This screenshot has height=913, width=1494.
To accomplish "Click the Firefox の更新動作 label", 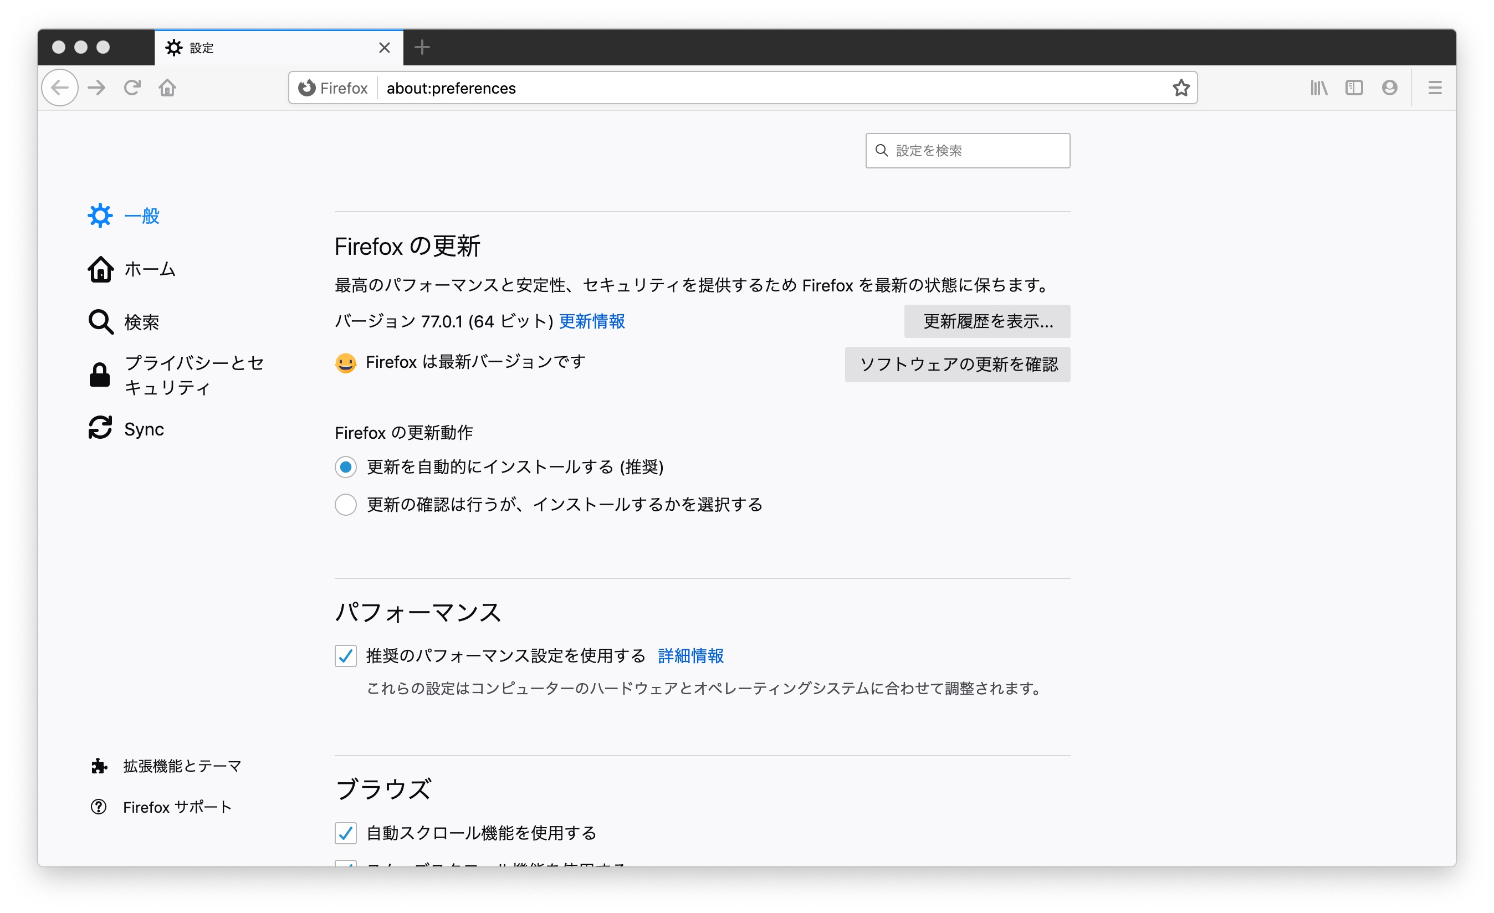I will click(x=404, y=432).
